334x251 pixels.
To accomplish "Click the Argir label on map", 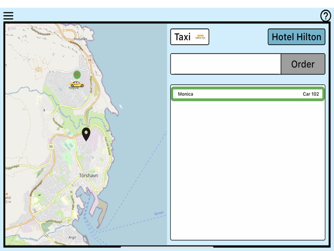I will pyautogui.click(x=72, y=237).
